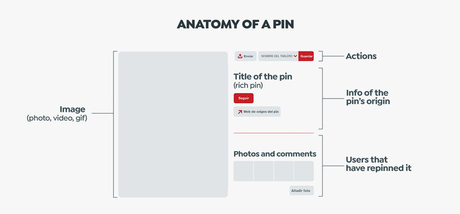Click the large pin image placeholder
This screenshot has height=214, width=460.
pos(173,124)
